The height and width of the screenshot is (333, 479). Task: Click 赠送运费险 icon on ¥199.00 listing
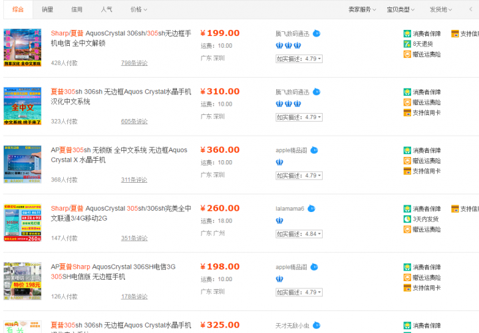407,55
